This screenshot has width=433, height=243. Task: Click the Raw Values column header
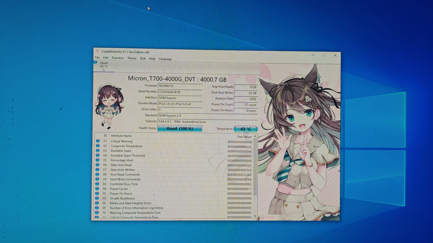[x=245, y=137]
